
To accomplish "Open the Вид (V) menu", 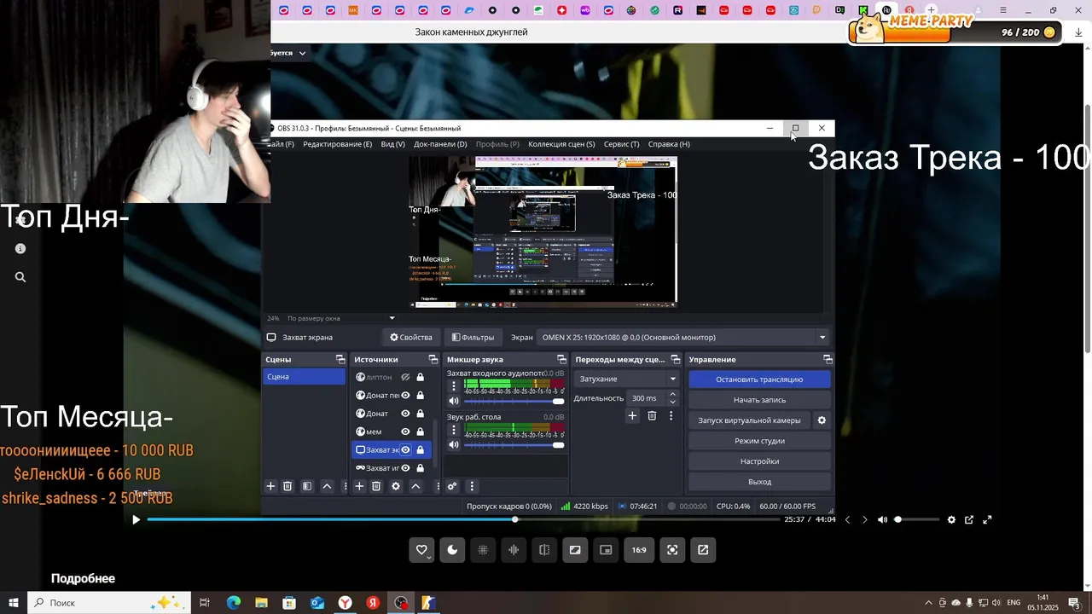I will [392, 144].
